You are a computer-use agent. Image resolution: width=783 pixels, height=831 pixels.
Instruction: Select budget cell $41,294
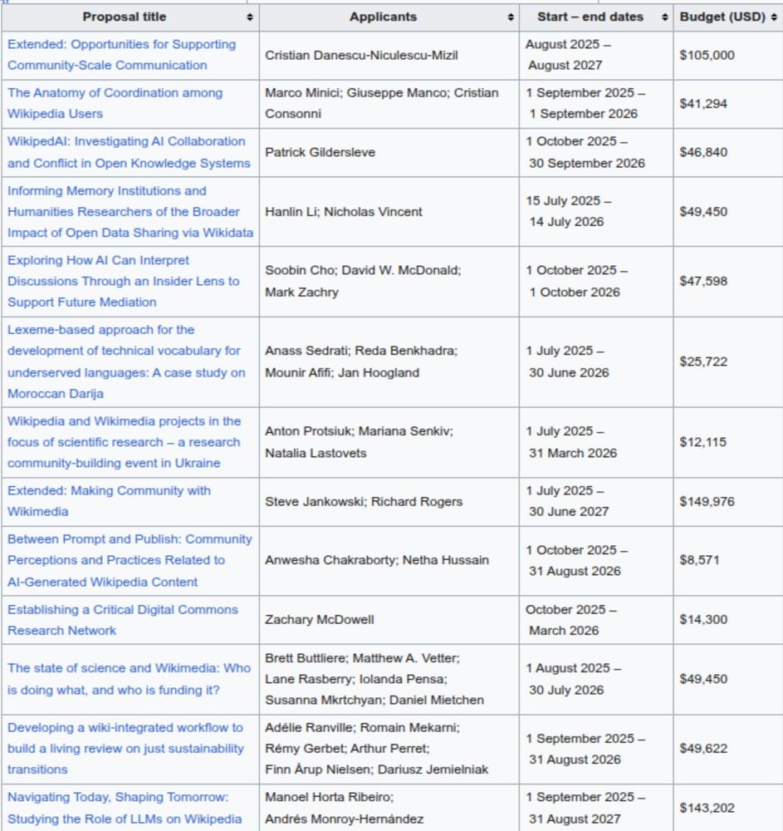[728, 104]
